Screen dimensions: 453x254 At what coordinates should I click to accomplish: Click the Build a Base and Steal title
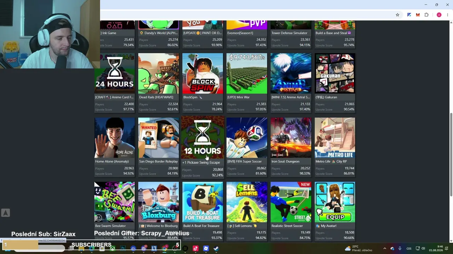[333, 33]
